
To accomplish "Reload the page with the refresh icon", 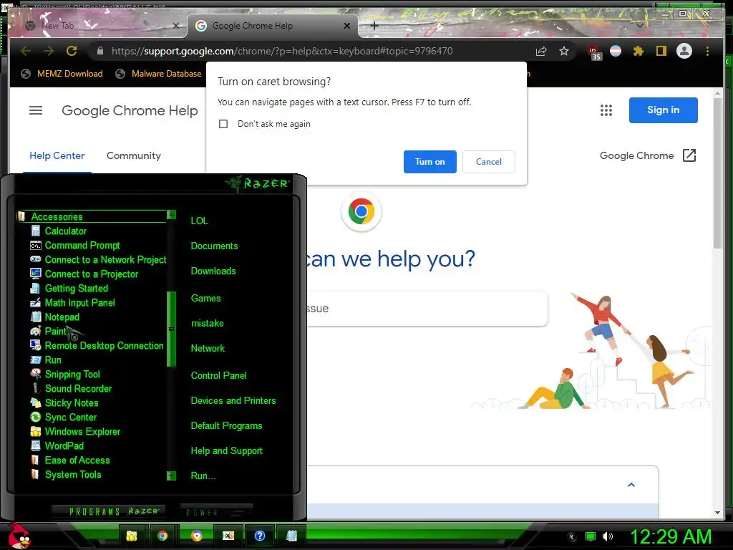I will pyautogui.click(x=72, y=51).
